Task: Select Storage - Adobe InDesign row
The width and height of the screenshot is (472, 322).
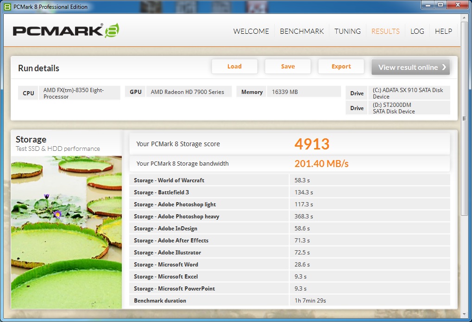Action: [289, 228]
